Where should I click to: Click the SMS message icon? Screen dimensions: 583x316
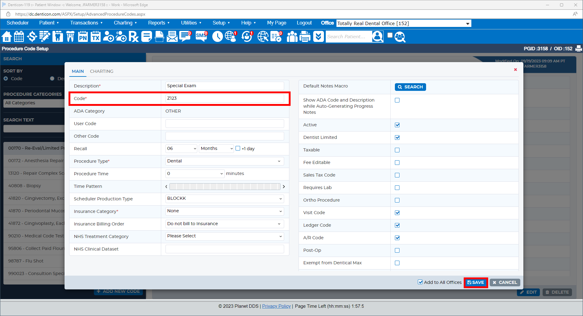pyautogui.click(x=201, y=36)
